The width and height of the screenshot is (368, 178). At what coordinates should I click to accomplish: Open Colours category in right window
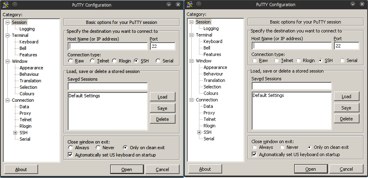(x=211, y=93)
